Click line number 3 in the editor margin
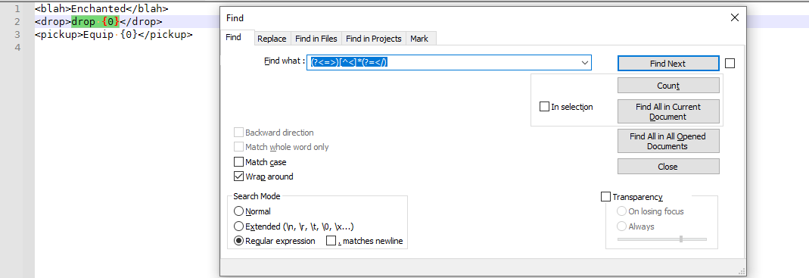The width and height of the screenshot is (809, 278). 17,35
